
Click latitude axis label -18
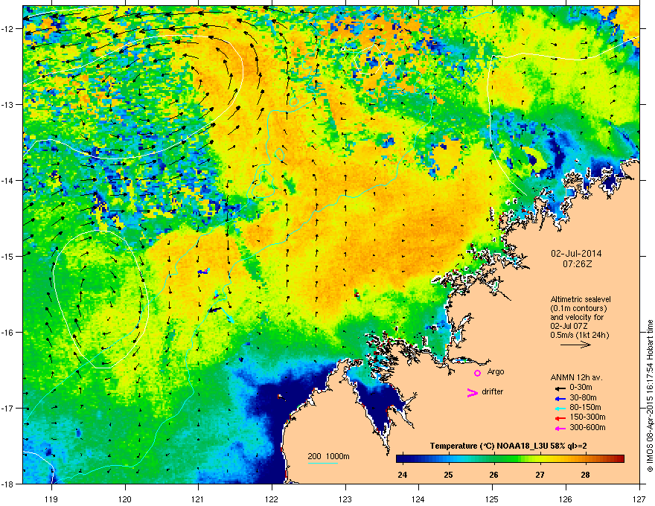coord(8,484)
